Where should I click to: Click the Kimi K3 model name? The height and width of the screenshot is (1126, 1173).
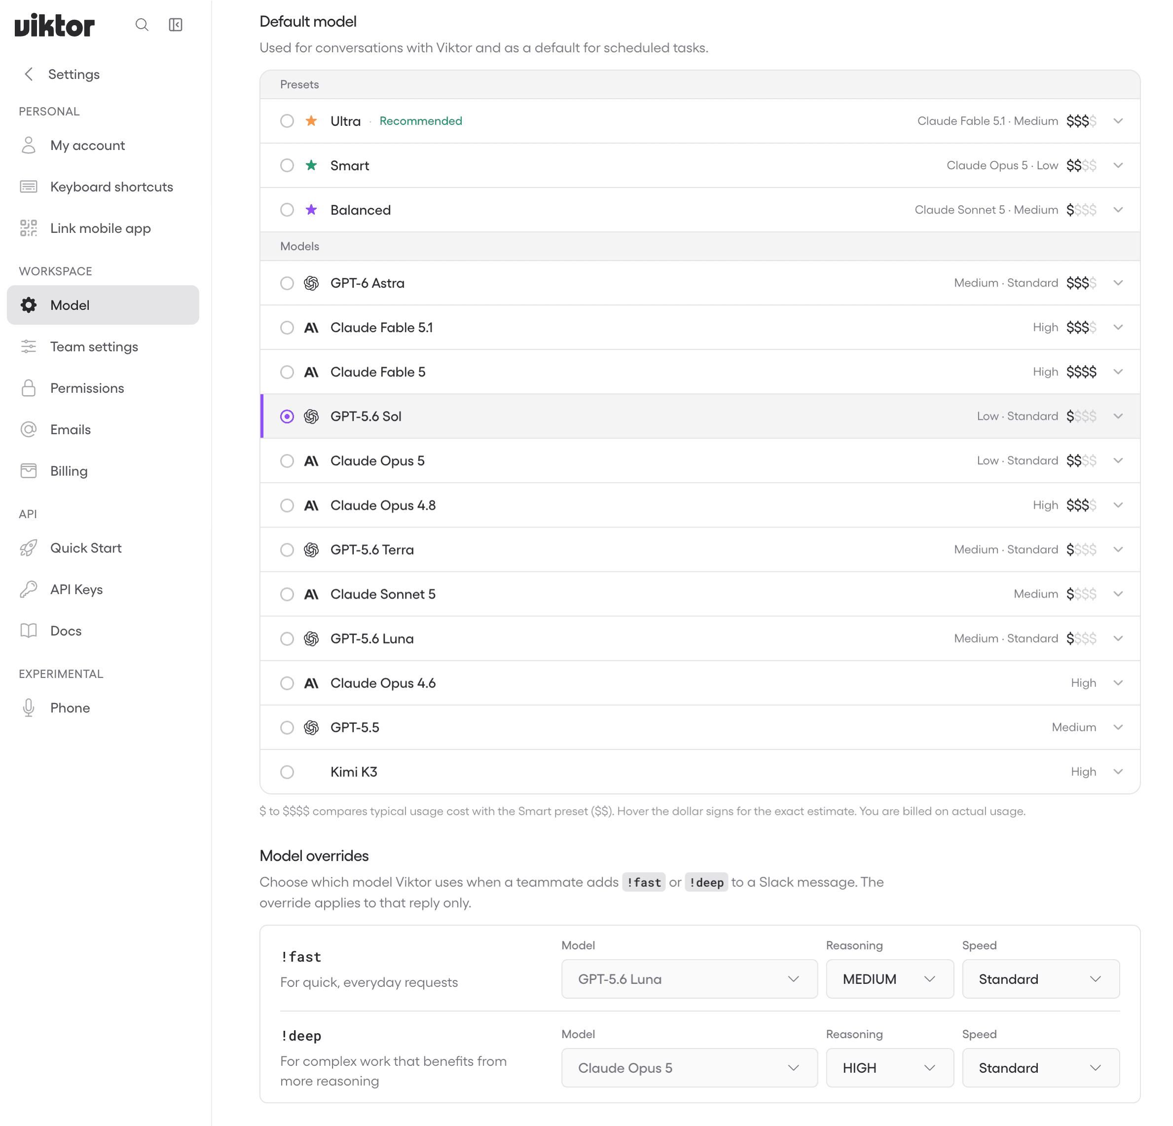354,772
